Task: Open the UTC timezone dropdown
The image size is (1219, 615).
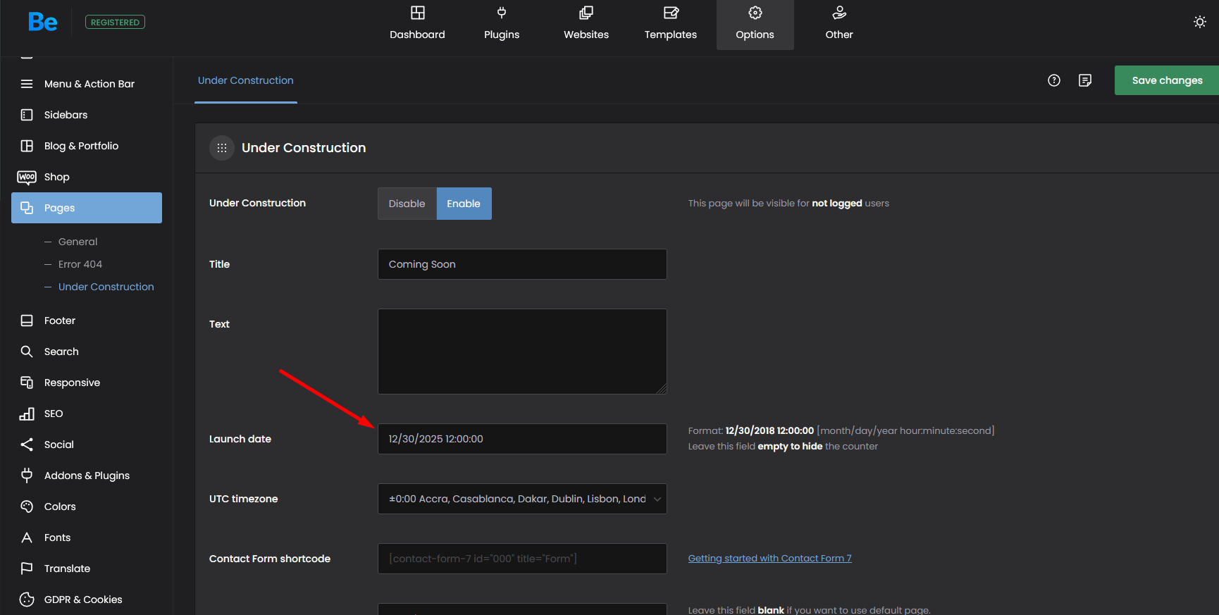Action: point(522,499)
